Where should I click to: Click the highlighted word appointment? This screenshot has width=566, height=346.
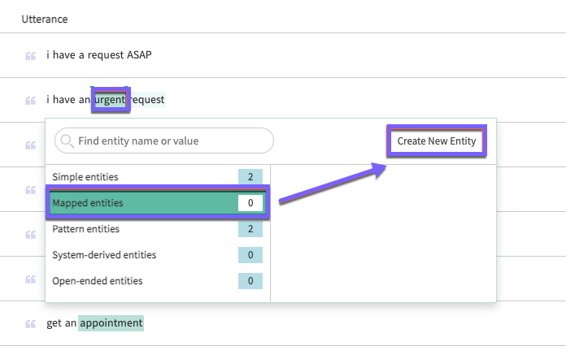pyautogui.click(x=111, y=323)
